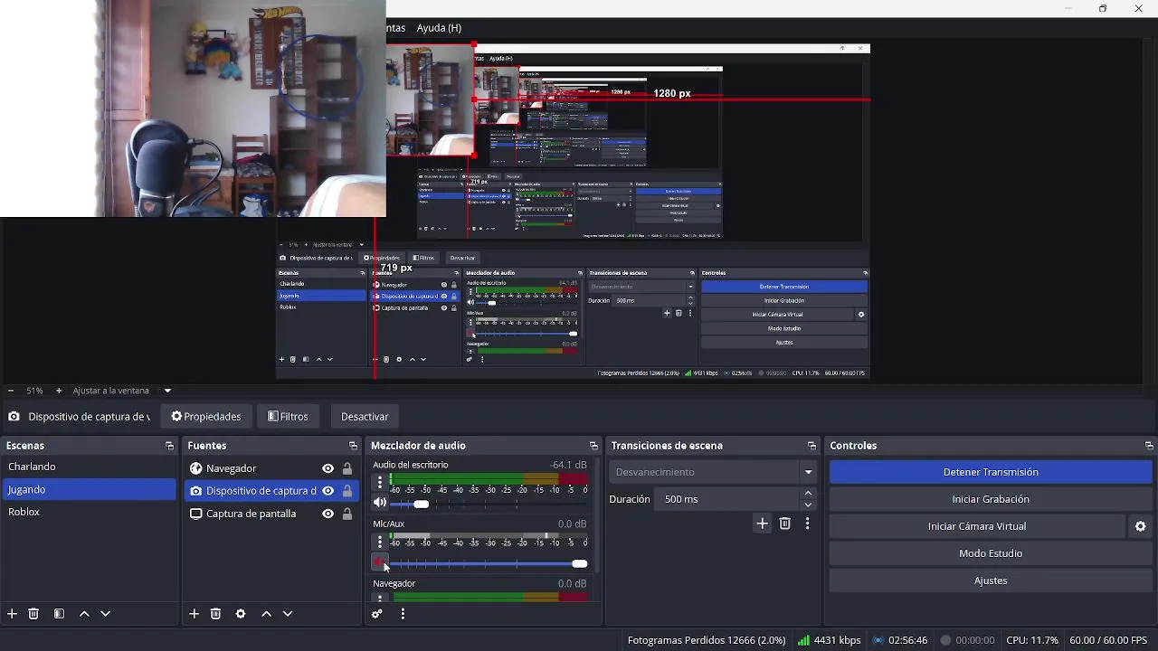Open scene filters icon in the Escenas toolbar
Screen dimensions: 1158x651
pyautogui.click(x=59, y=613)
